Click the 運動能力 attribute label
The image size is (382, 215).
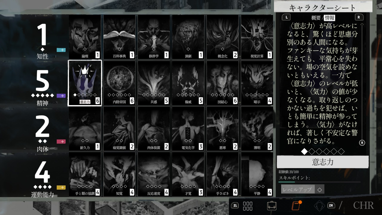tap(43, 195)
